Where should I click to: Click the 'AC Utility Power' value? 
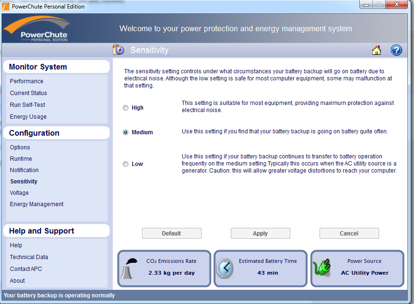point(364,273)
